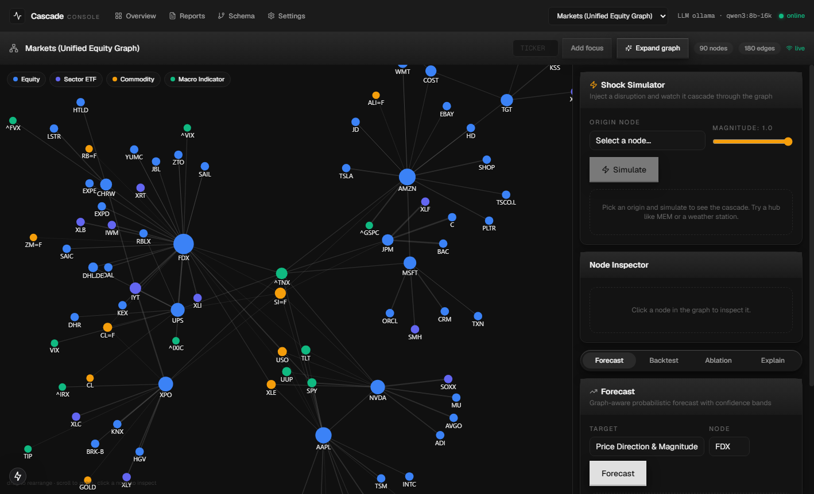This screenshot has height=494, width=814.
Task: Select the SPY node
Action: (x=312, y=382)
